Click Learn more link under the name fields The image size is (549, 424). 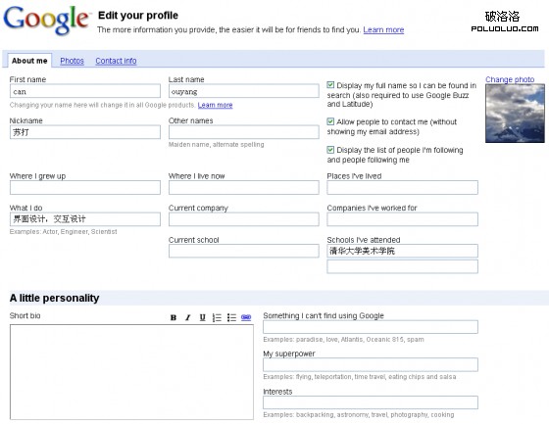215,105
